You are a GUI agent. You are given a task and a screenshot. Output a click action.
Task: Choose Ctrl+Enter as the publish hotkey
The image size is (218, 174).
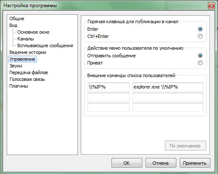pos(200,36)
